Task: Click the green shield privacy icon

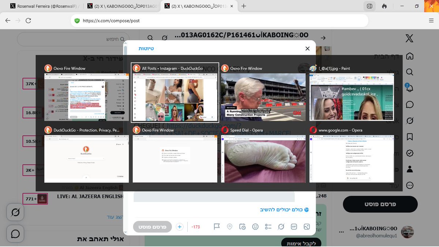Action: click(x=77, y=21)
